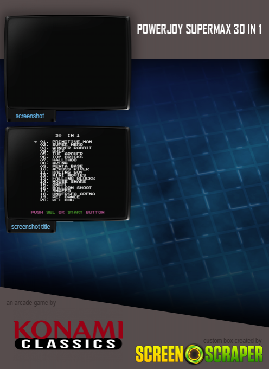Click the green circular ScreenScraper emblem
Image resolution: width=269 pixels, height=369 pixels.
tap(194, 354)
